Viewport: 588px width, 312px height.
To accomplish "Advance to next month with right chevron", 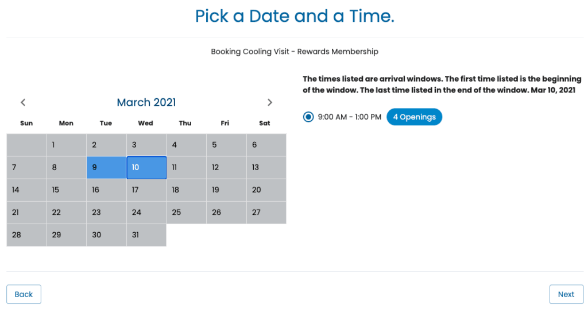I will click(x=270, y=102).
